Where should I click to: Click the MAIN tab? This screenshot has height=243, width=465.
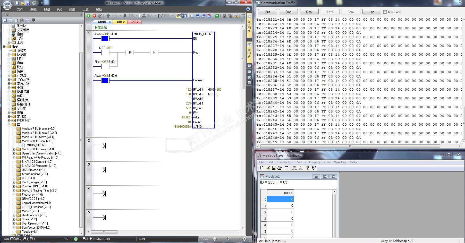(102, 22)
